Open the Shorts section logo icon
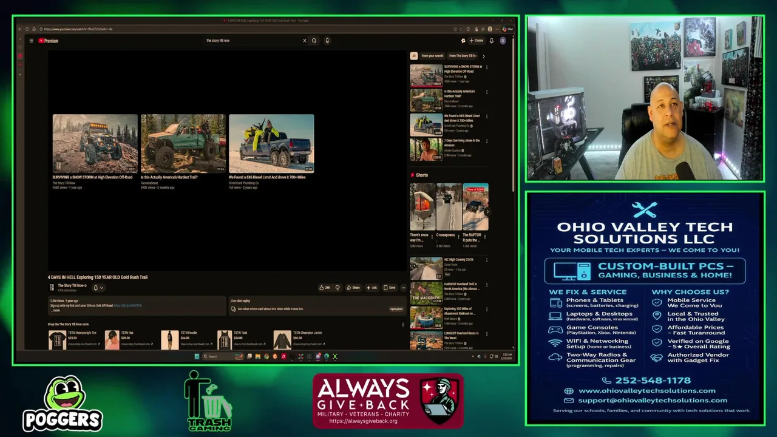Image resolution: width=777 pixels, height=437 pixels. pos(412,175)
